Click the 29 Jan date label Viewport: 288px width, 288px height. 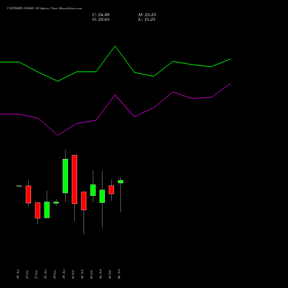tap(55, 274)
